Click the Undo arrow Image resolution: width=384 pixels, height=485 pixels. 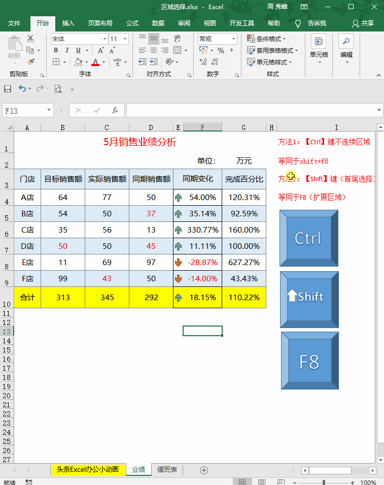[x=22, y=89]
